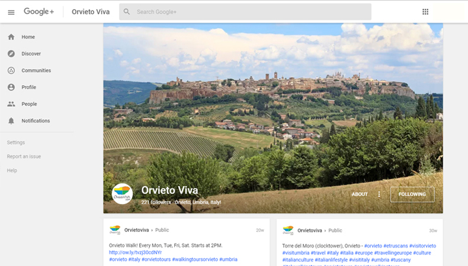Open People in sidebar

pos(29,104)
